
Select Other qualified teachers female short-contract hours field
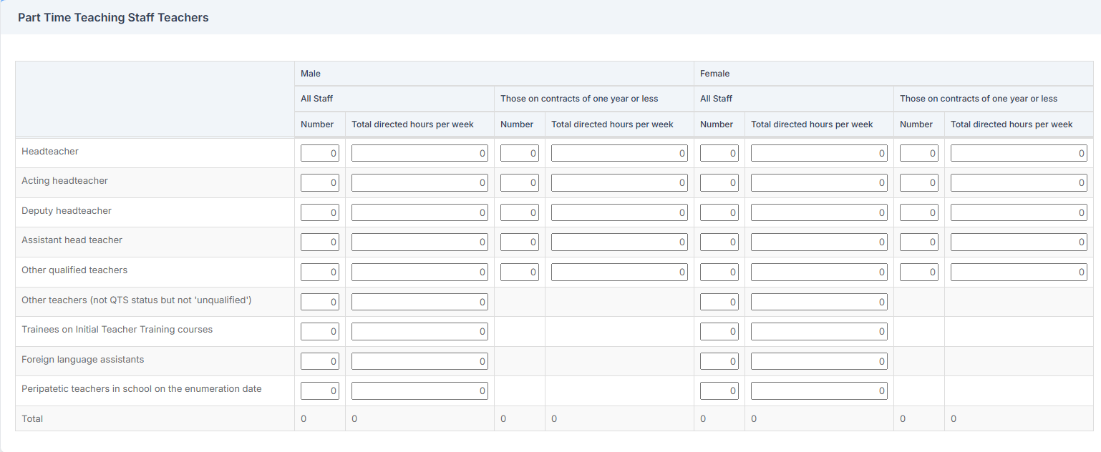point(1019,272)
